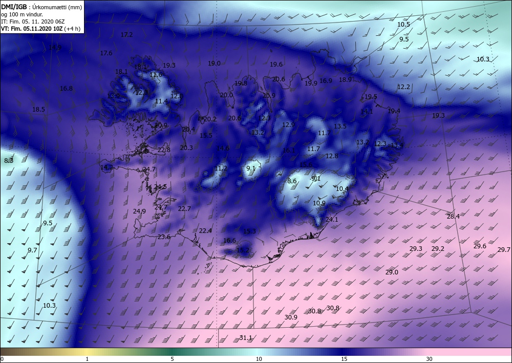Click the 29.0 value in the southeast

click(x=392, y=272)
